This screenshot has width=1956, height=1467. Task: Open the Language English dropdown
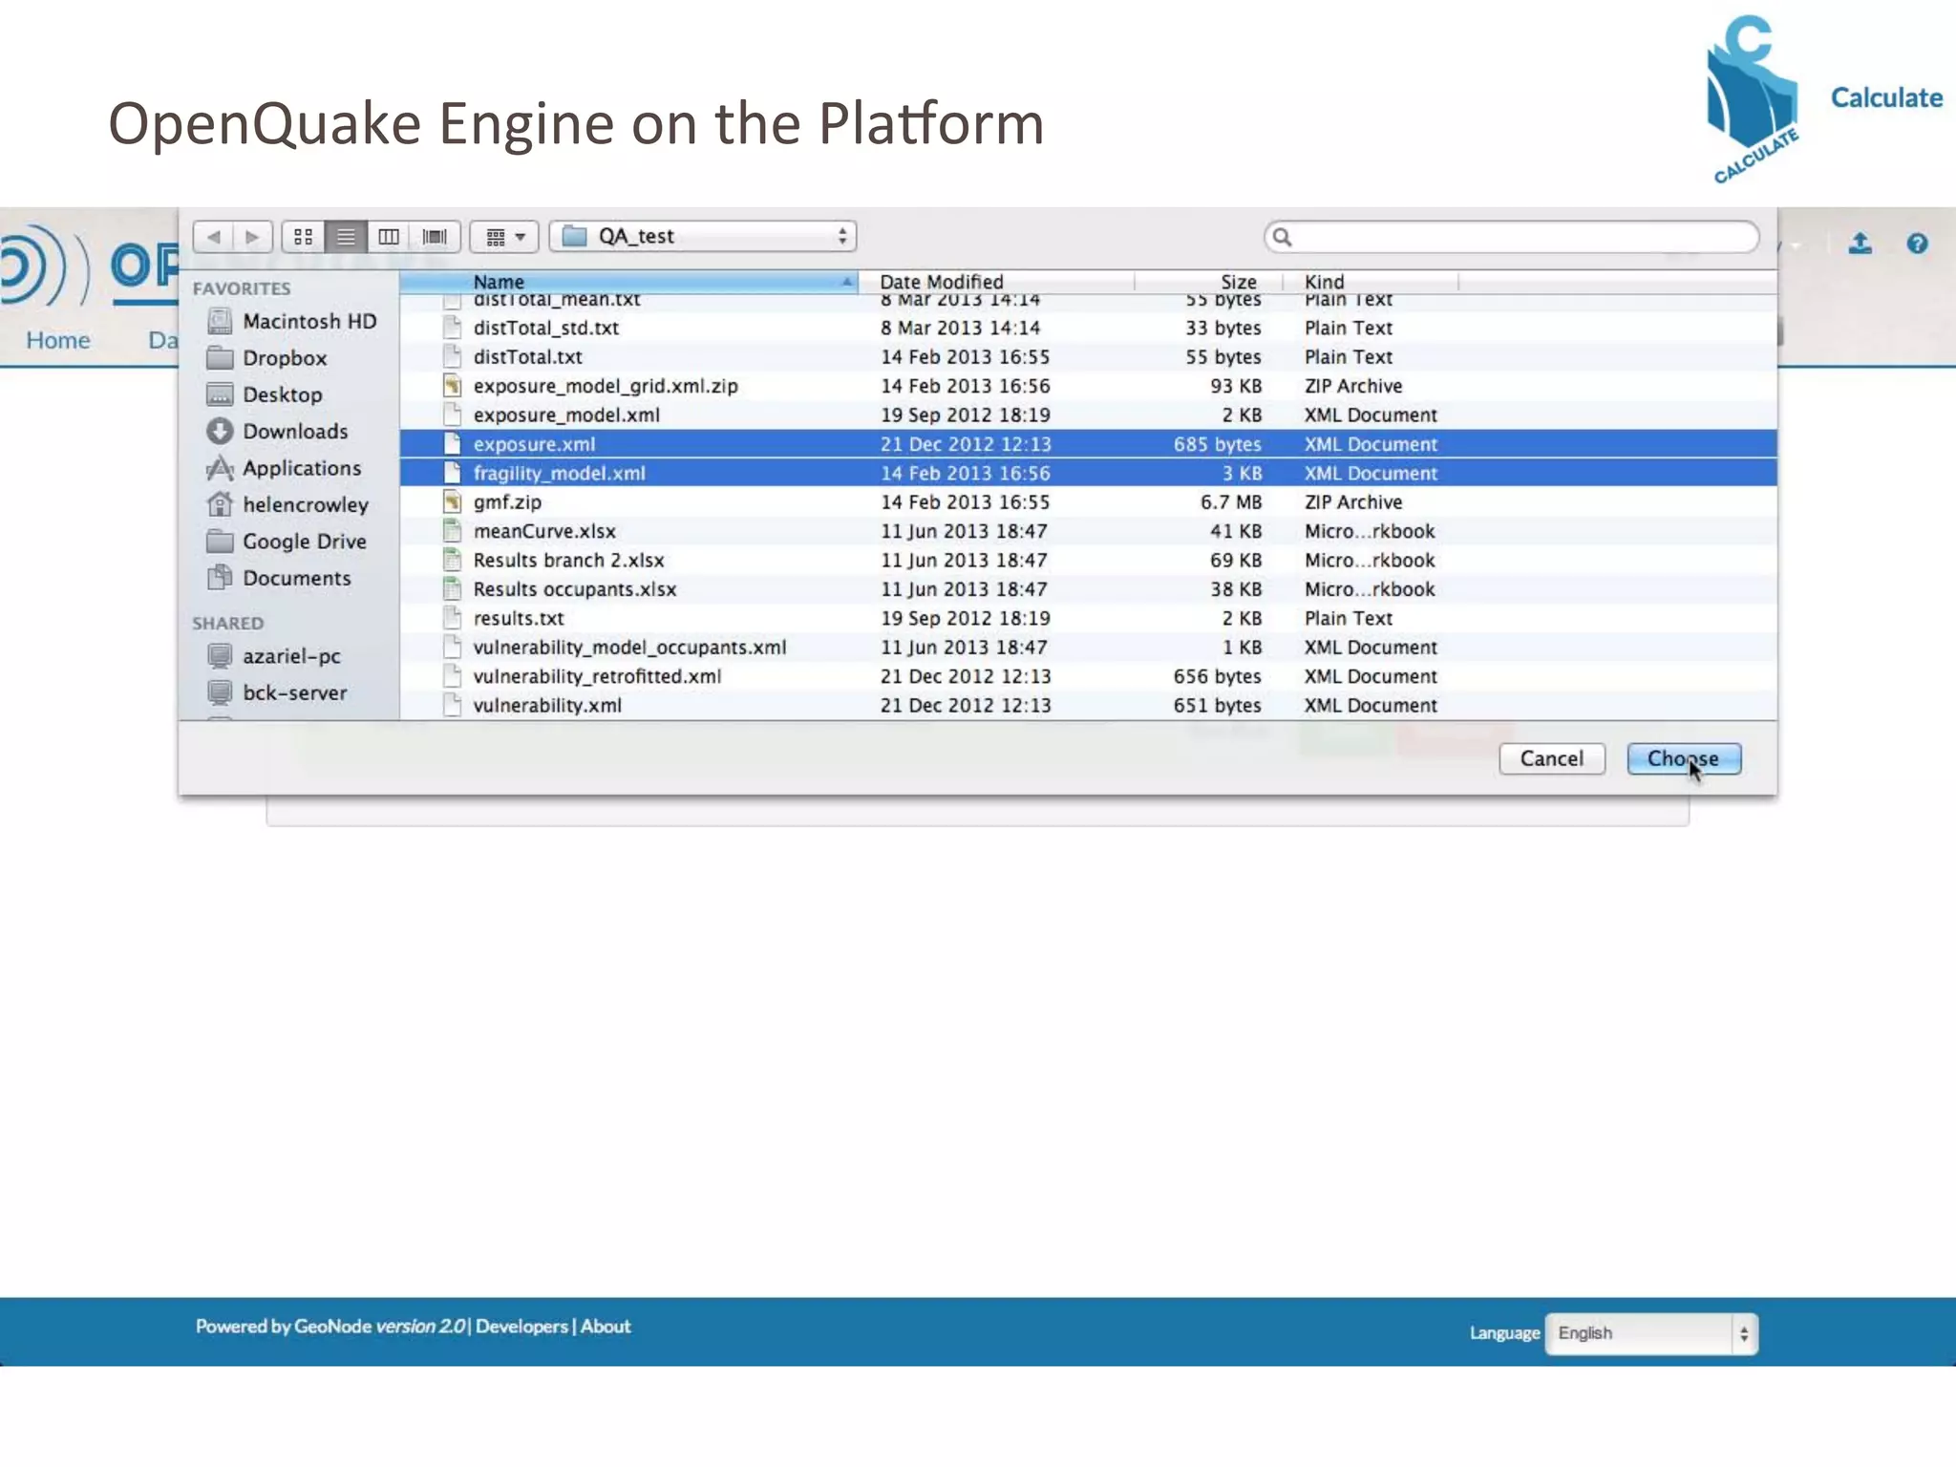click(1651, 1333)
